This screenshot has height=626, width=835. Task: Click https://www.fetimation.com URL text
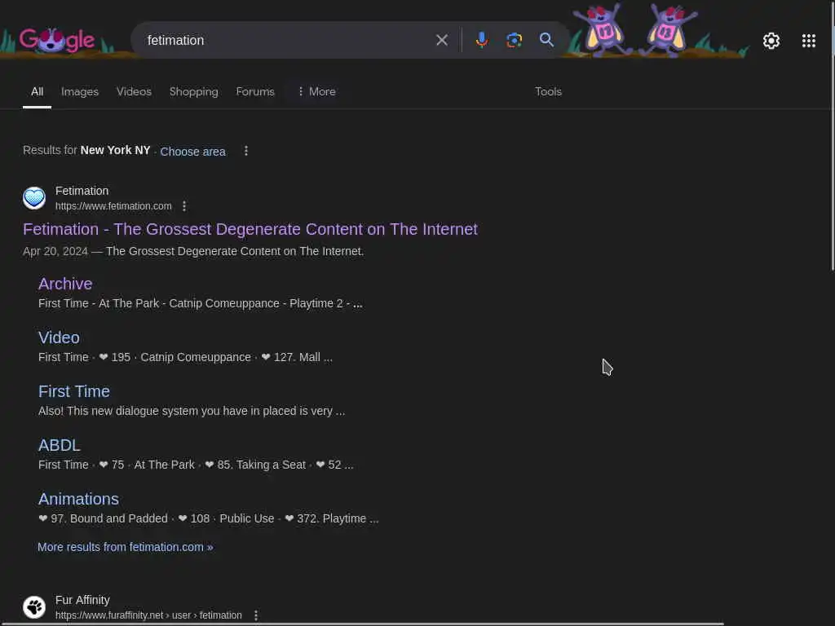[x=113, y=206]
